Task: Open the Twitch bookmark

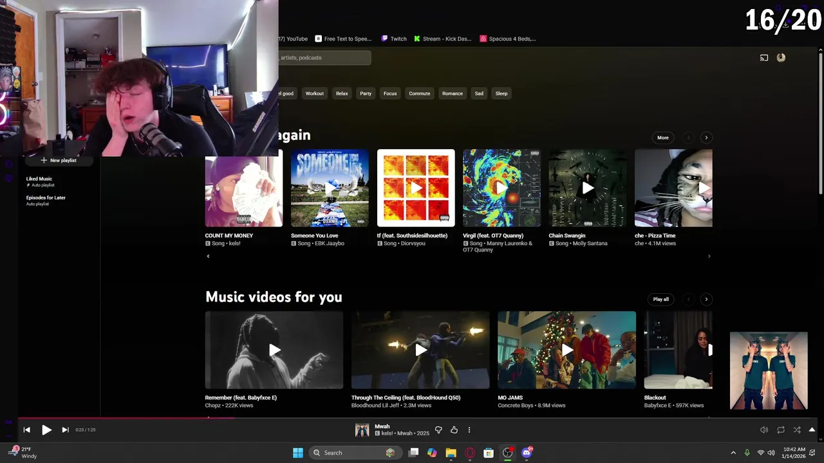Action: click(394, 39)
